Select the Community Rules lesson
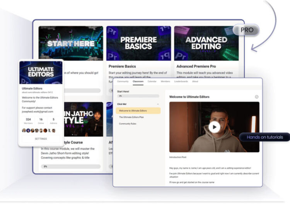This screenshot has width=290, height=210. click(127, 124)
